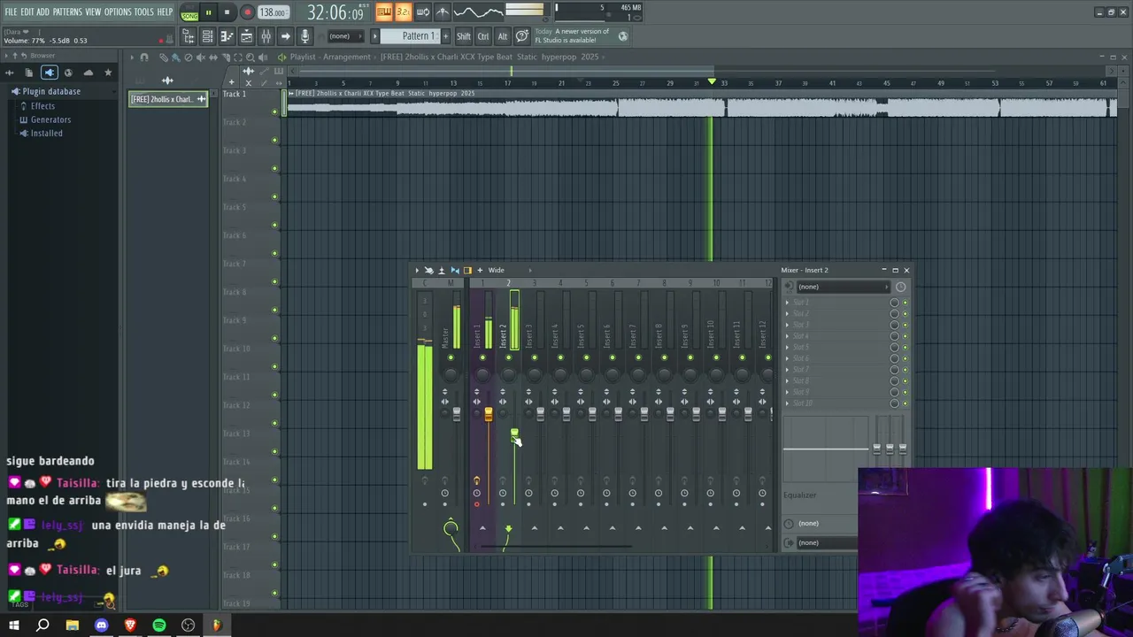The image size is (1133, 637).
Task: Pause playback with the pause button
Action: coord(208,12)
